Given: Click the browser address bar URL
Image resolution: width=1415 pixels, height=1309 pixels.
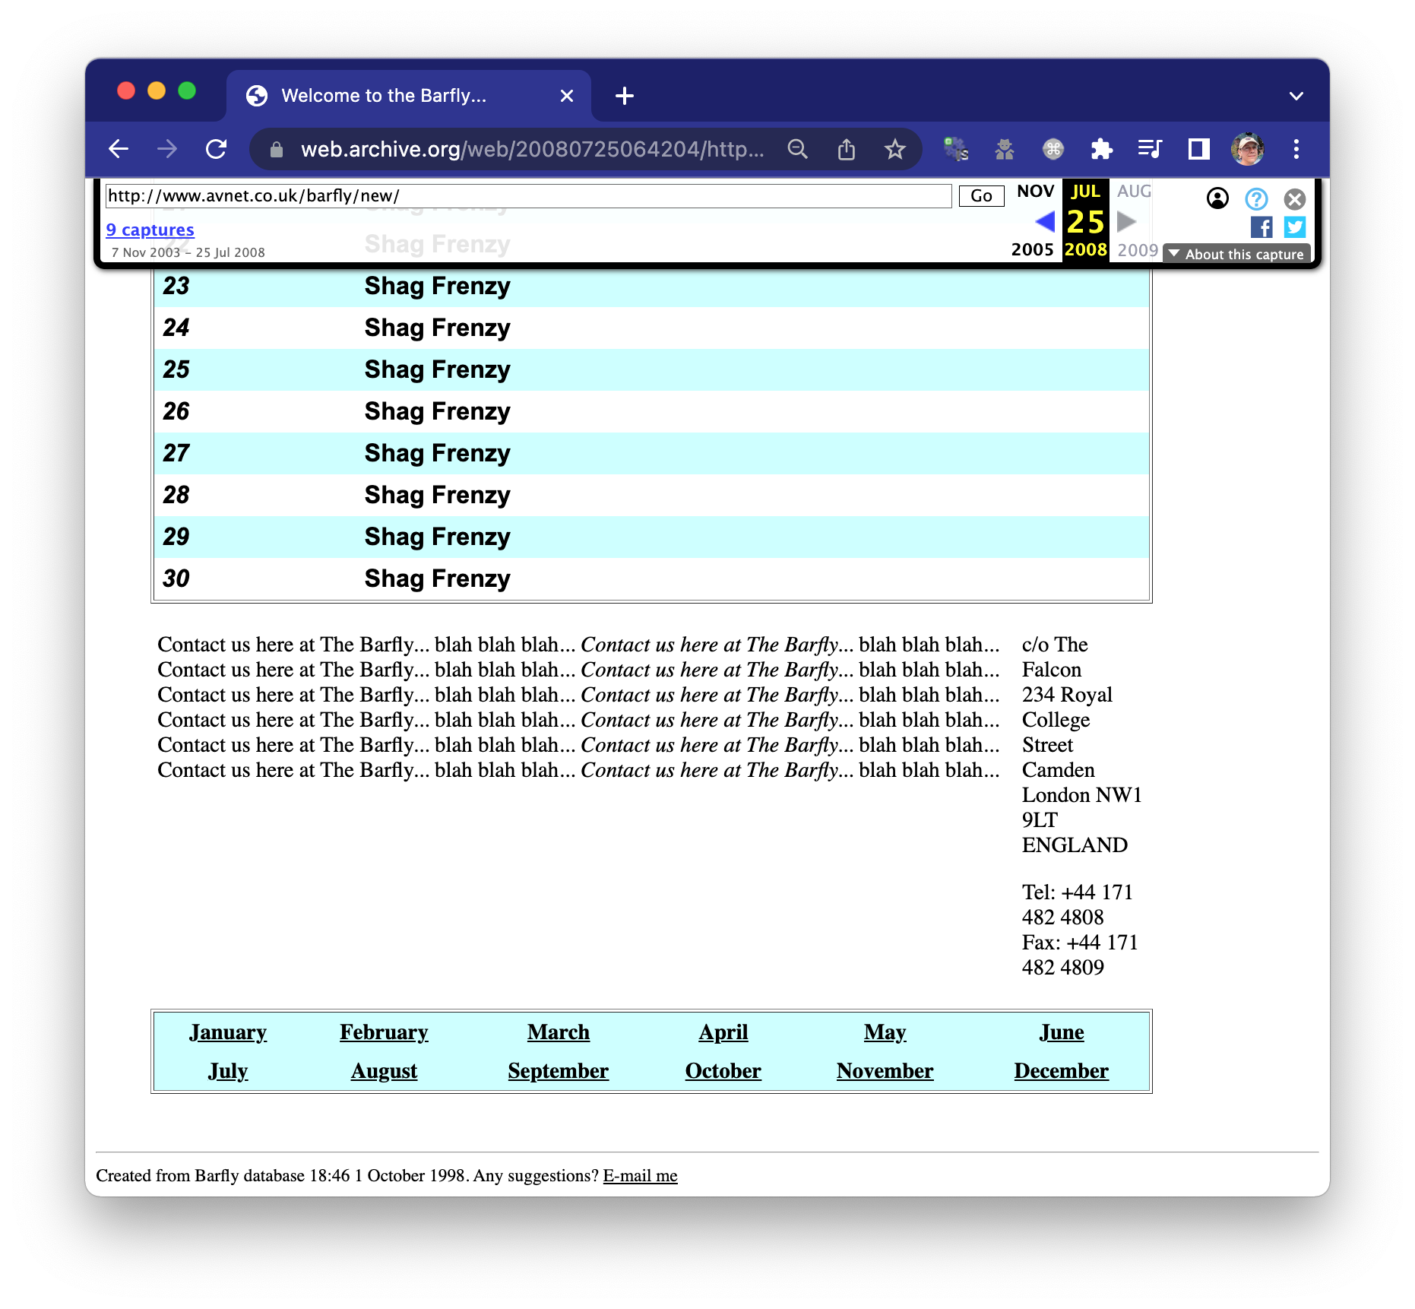Looking at the screenshot, I should click(531, 149).
